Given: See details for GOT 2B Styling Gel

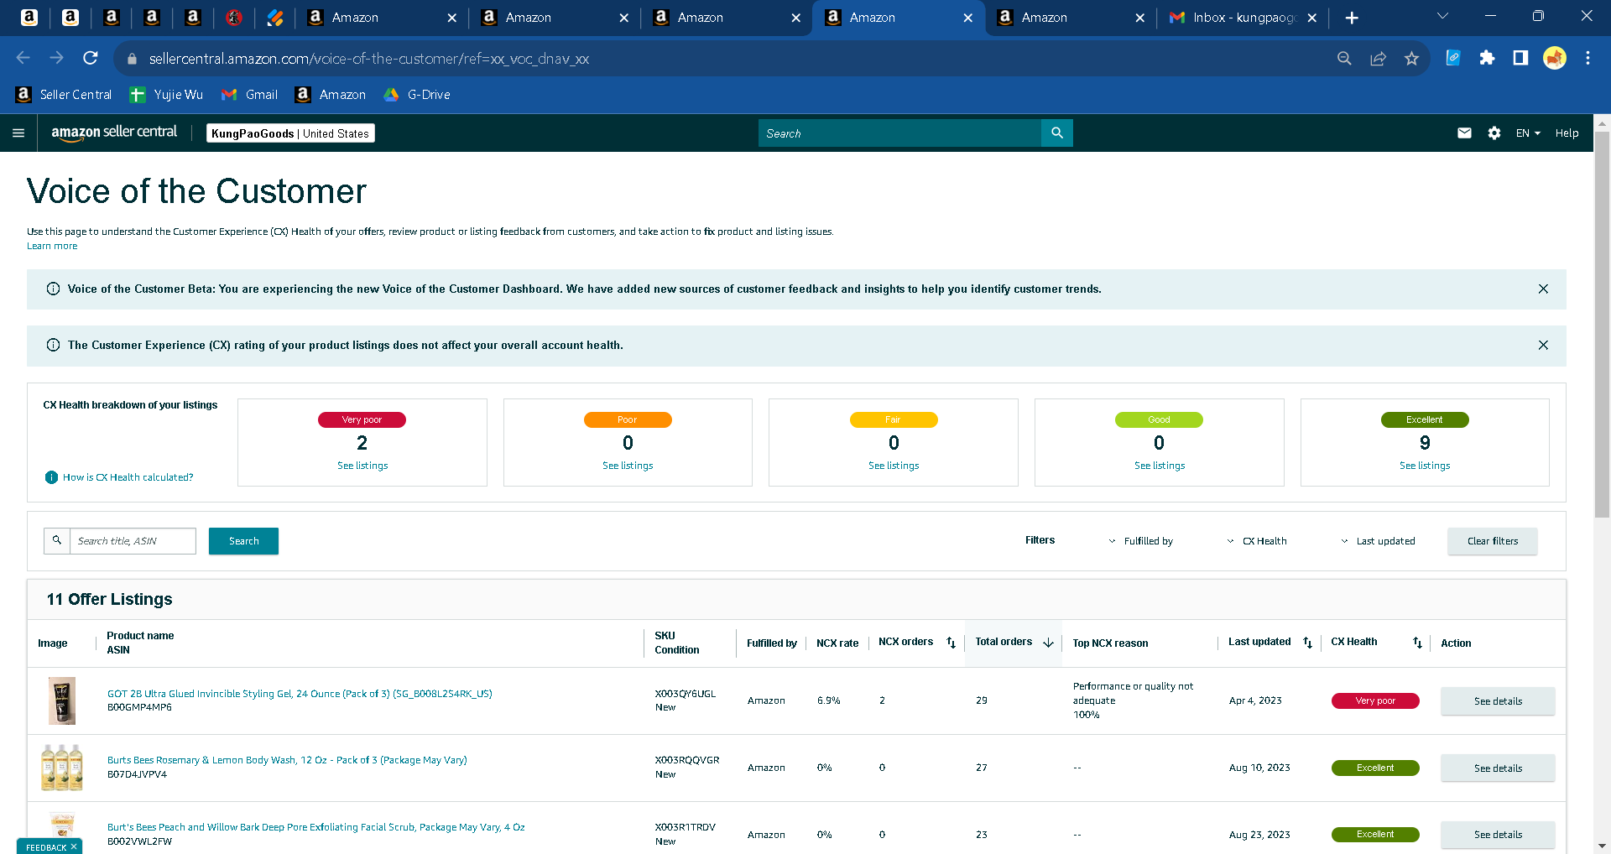Looking at the screenshot, I should pos(1498,701).
